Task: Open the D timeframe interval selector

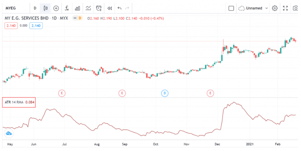Action: (x=35, y=8)
